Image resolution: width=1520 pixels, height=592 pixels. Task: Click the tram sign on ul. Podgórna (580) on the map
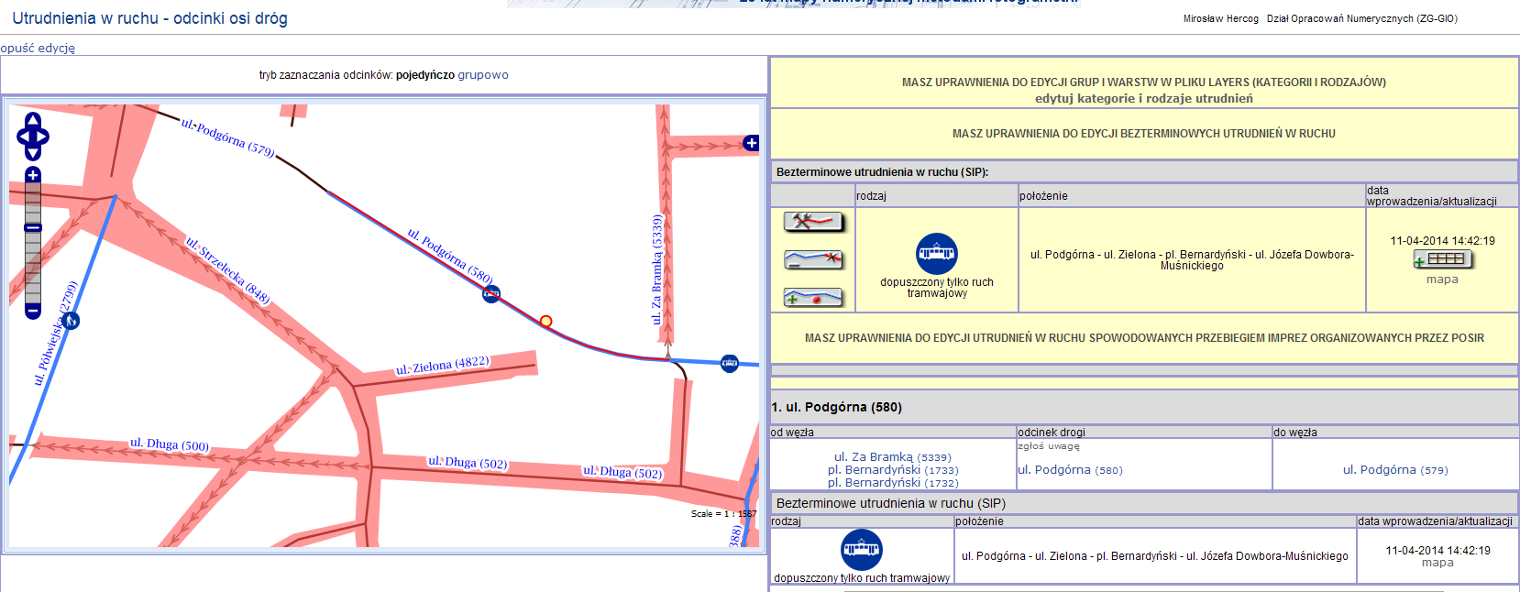(x=491, y=294)
